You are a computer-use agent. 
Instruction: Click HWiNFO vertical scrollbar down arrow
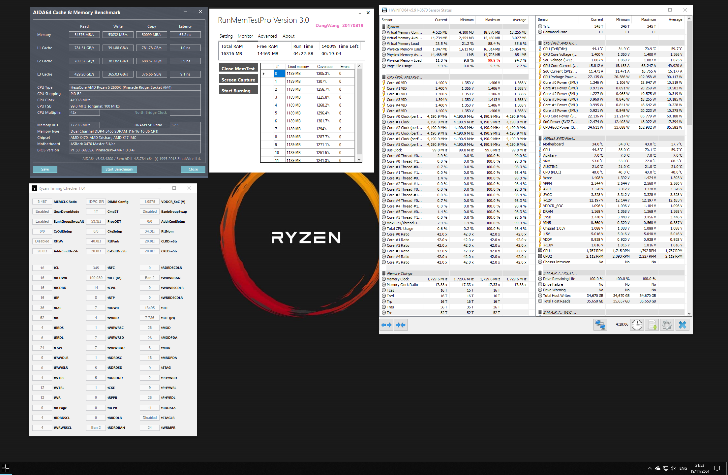tap(689, 313)
